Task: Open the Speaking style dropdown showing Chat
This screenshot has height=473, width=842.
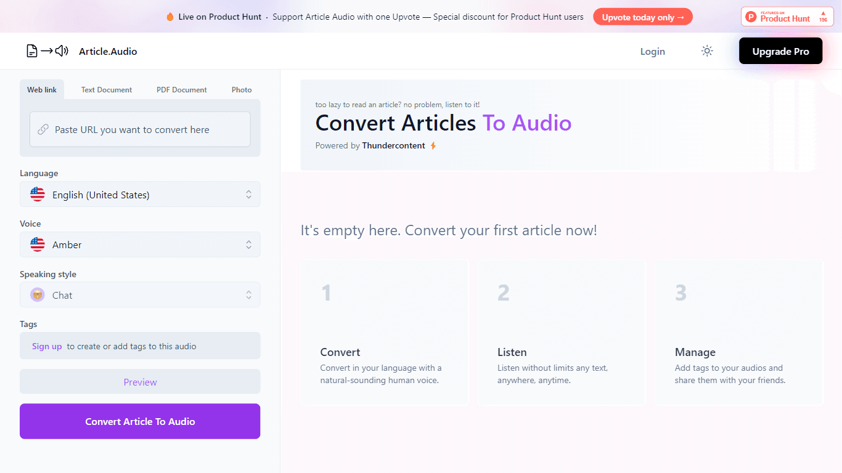Action: 140,295
